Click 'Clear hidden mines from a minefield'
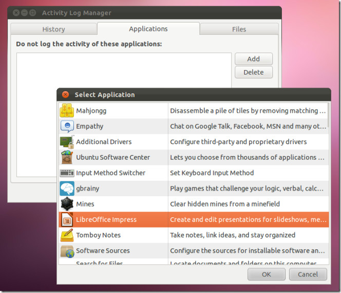Screen dimensions: 341x293 coord(225,204)
